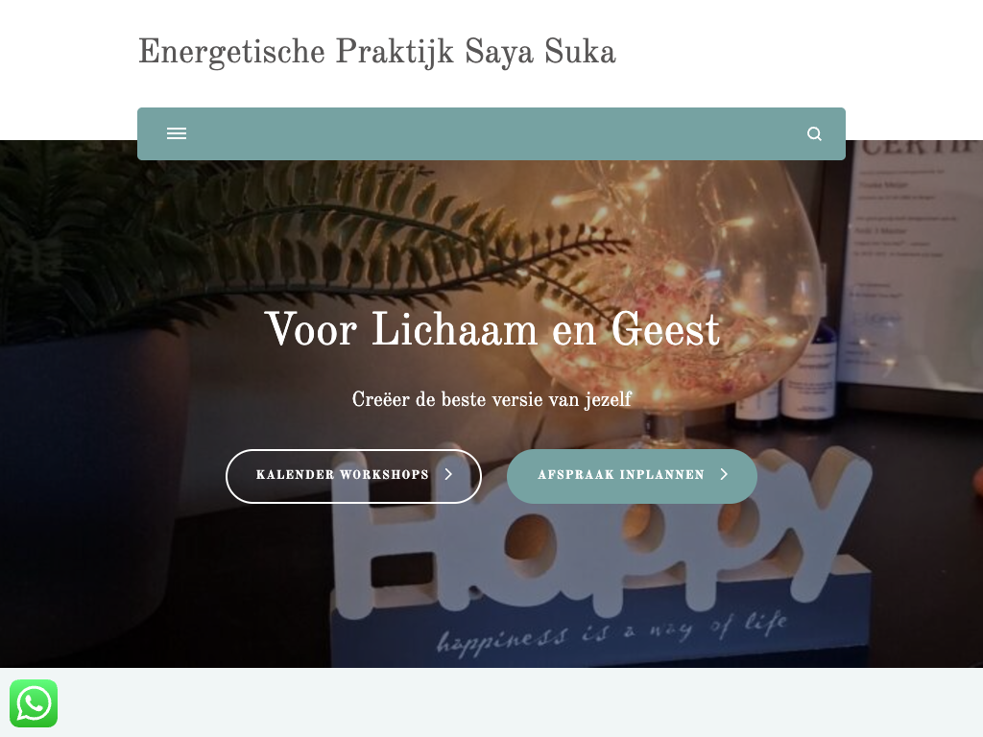The height and width of the screenshot is (737, 983).
Task: Go to Energetische Praktijk Saya Suka homepage title
Action: pyautogui.click(x=376, y=52)
